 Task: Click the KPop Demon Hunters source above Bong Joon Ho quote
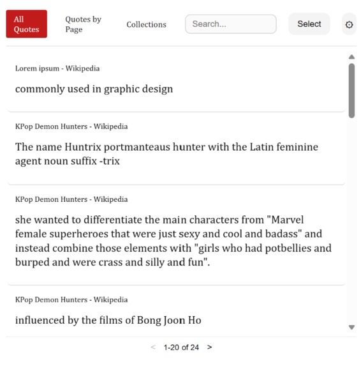tap(71, 300)
